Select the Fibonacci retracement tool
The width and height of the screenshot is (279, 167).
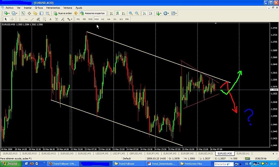click(44, 19)
